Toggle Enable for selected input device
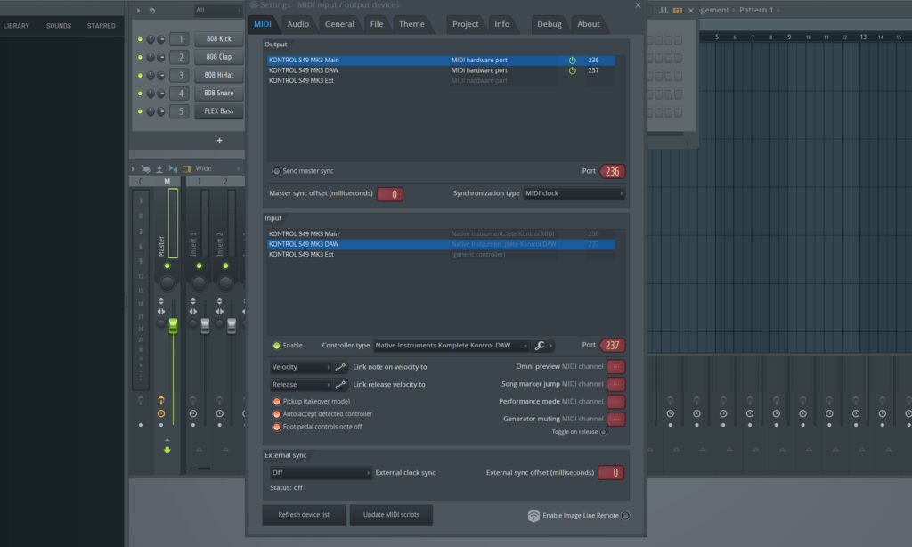Viewport: 912px width, 547px height. 277,346
